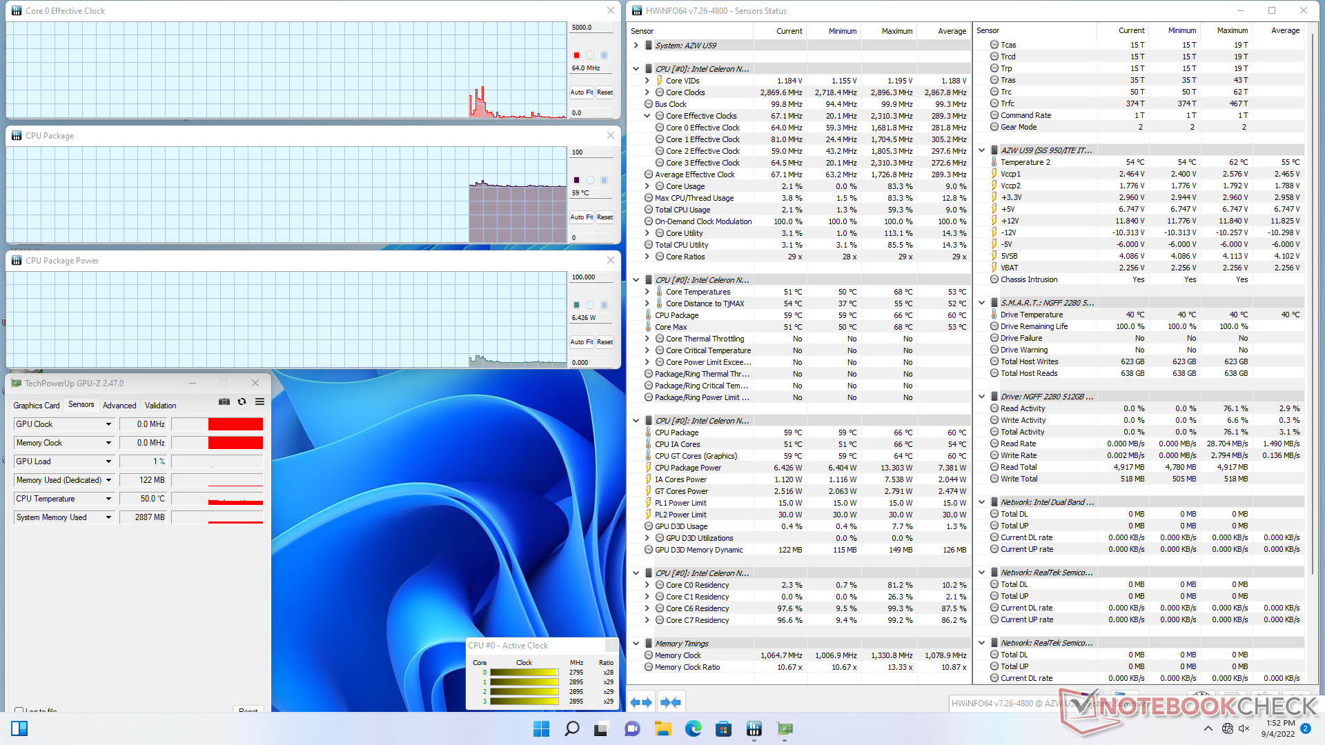Click the HWiNFO expand columns arrows icon

641,702
